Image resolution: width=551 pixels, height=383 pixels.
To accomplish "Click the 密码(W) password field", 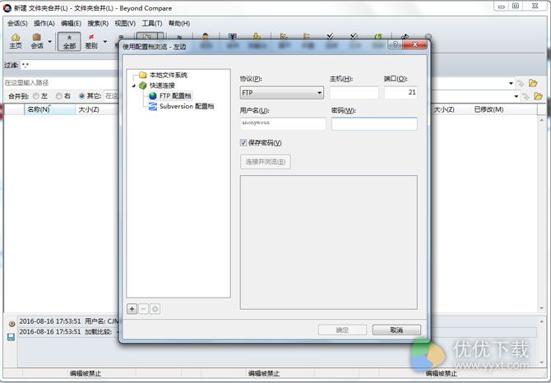I will click(x=374, y=123).
